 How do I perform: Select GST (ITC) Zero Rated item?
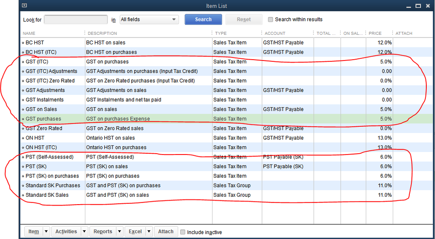(x=50, y=81)
